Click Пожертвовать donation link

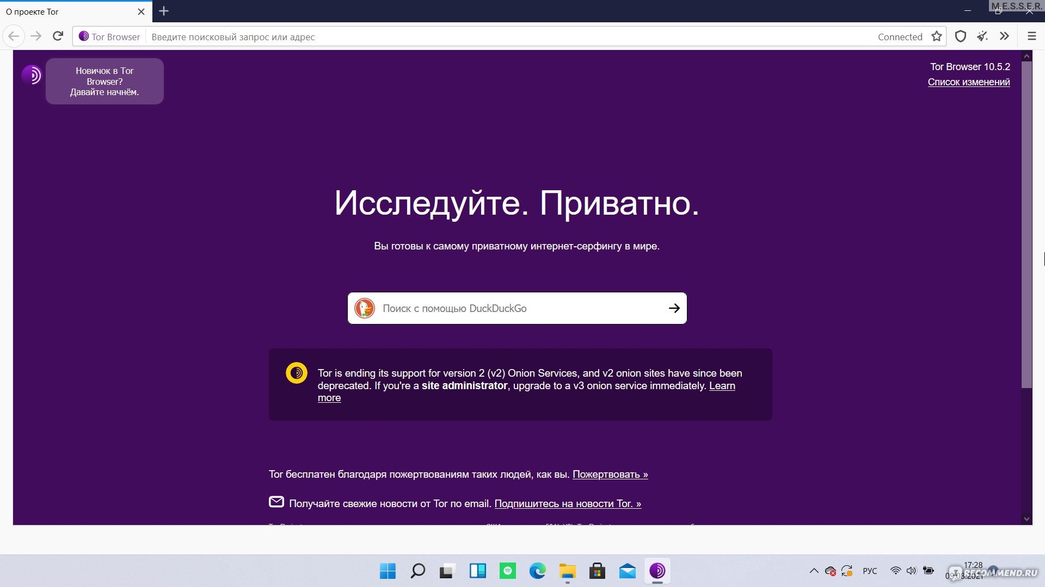pyautogui.click(x=610, y=474)
